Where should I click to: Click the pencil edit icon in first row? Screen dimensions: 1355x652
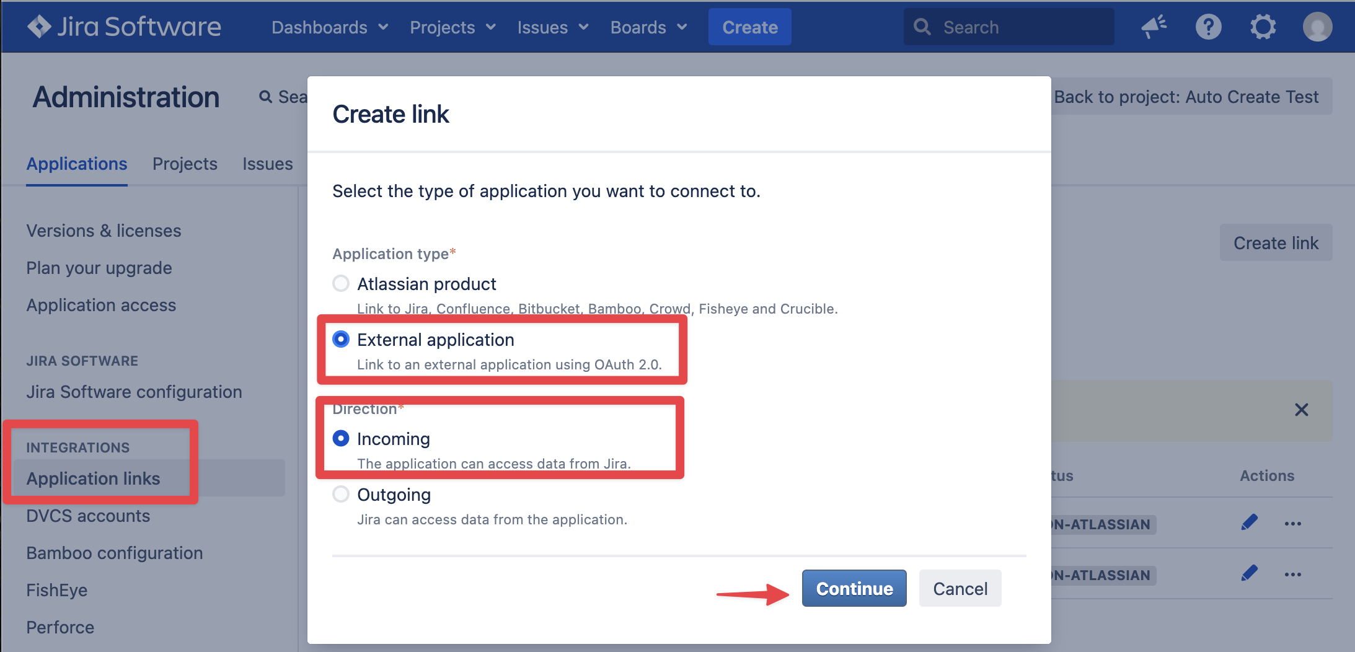[1249, 522]
